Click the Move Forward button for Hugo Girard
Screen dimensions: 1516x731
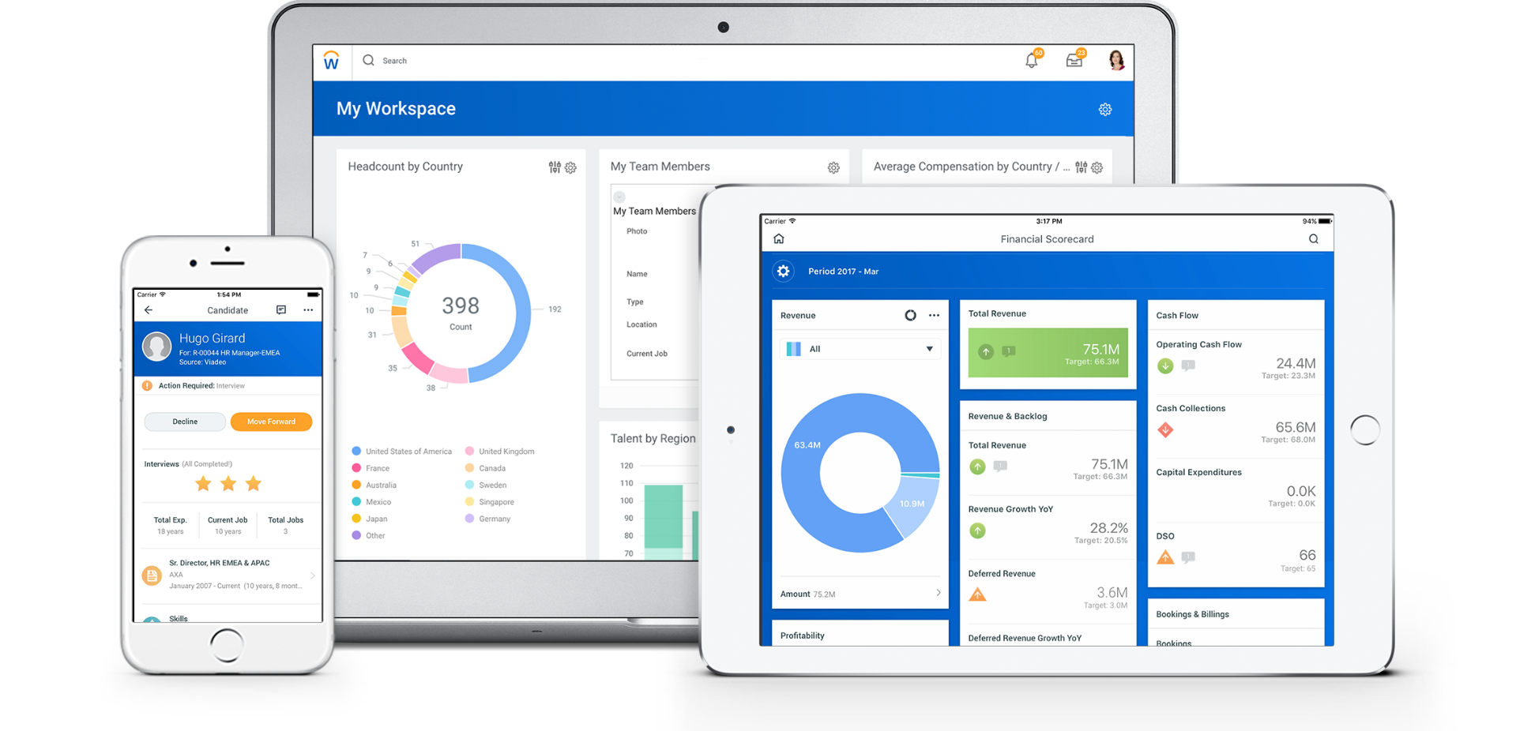271,421
